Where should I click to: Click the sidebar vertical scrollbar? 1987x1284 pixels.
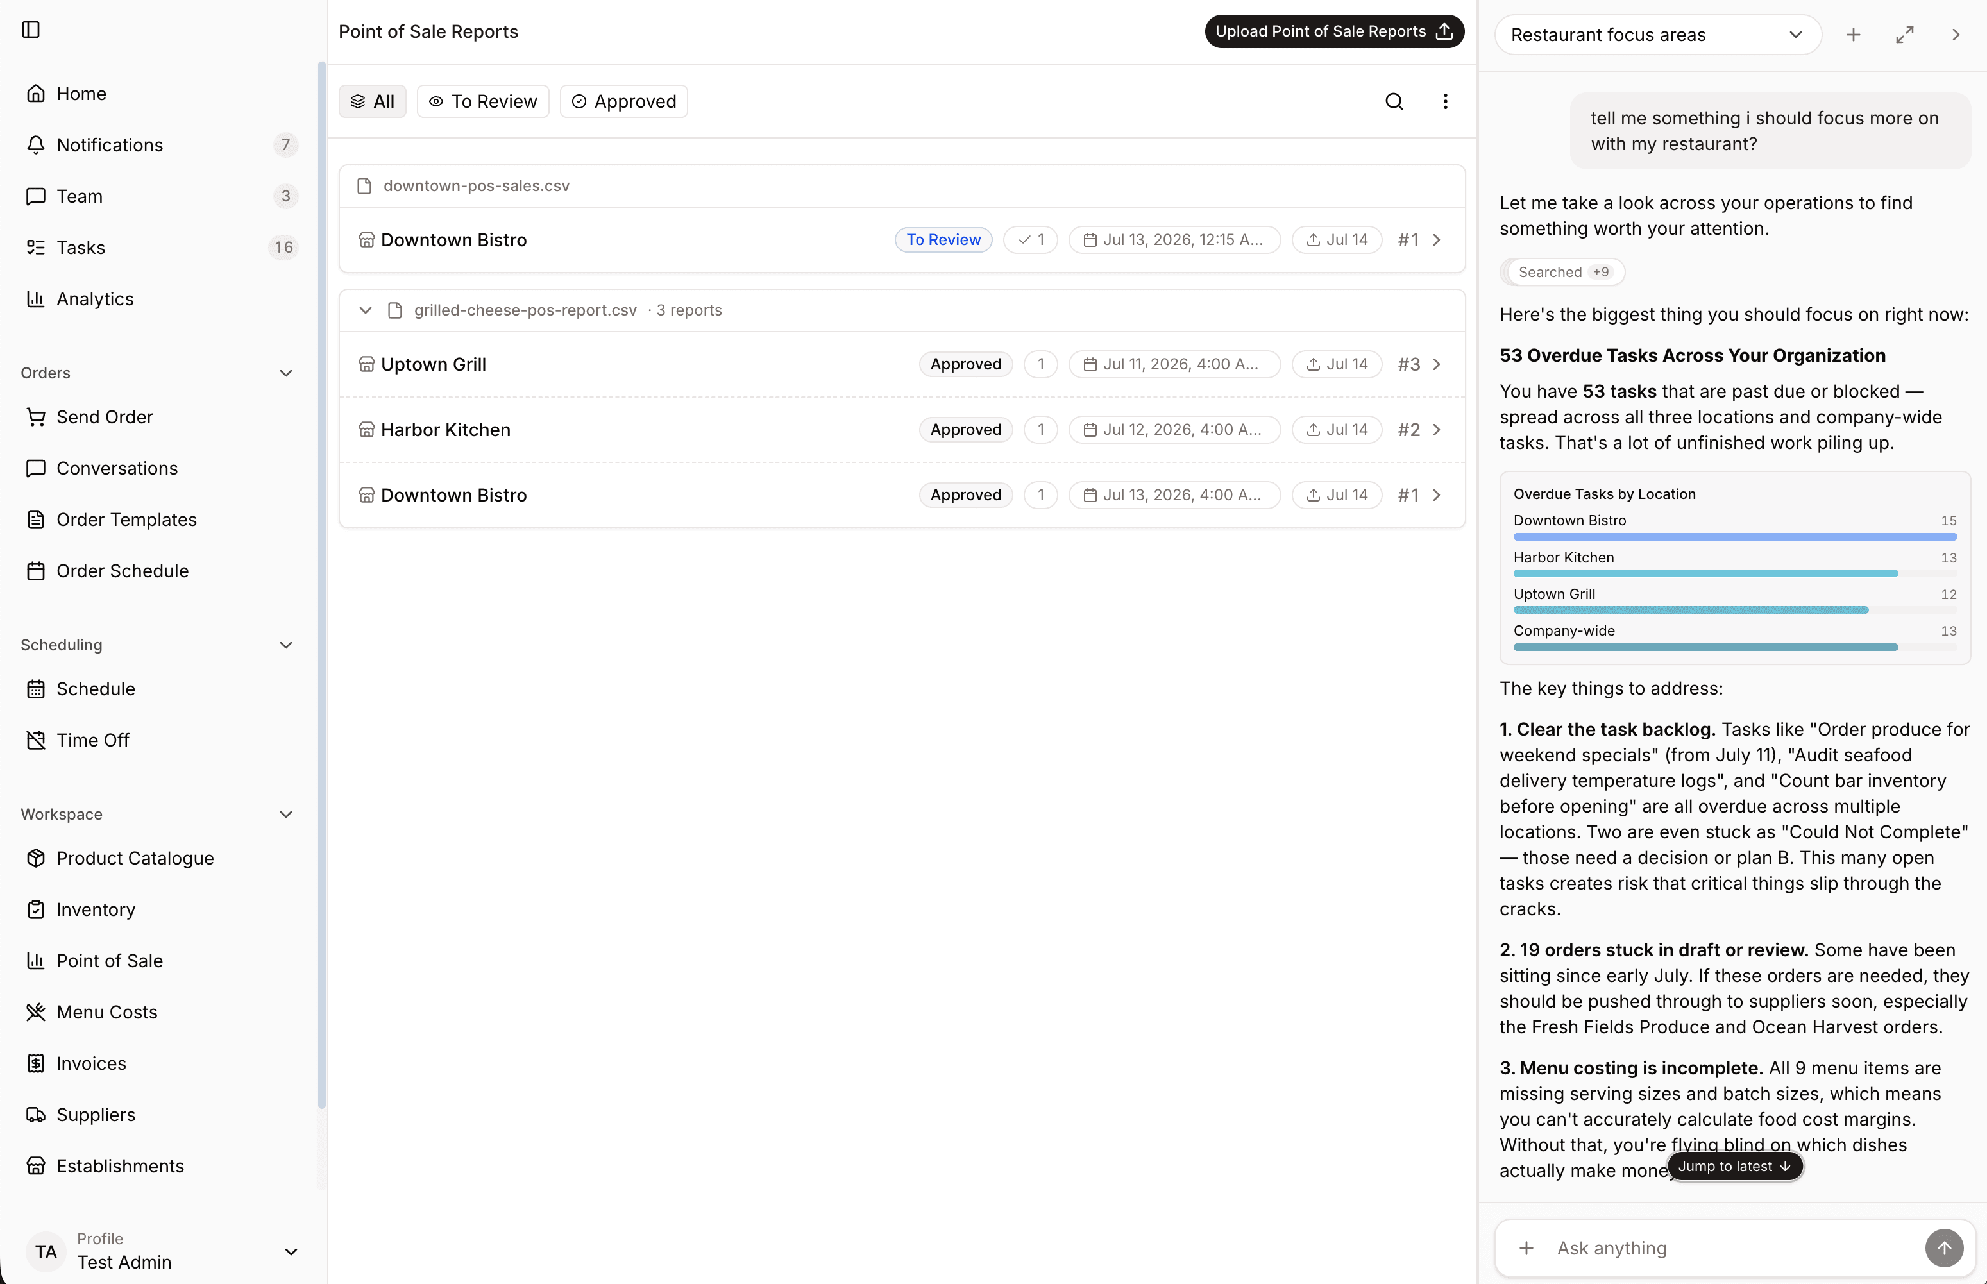[322, 586]
